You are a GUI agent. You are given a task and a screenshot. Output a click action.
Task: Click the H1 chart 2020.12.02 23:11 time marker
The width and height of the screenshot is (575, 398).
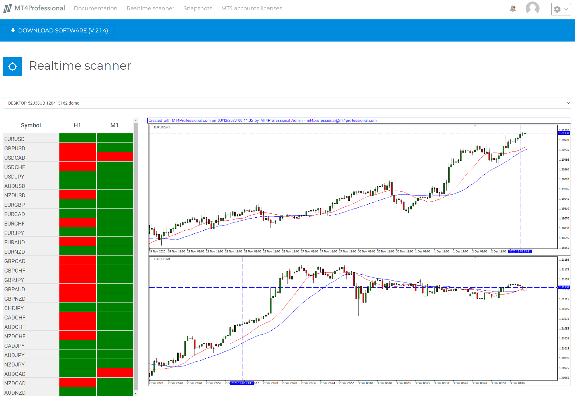tap(520, 251)
